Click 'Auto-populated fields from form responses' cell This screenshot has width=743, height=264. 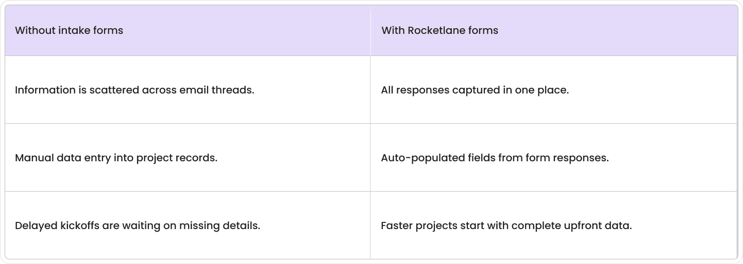(554, 158)
